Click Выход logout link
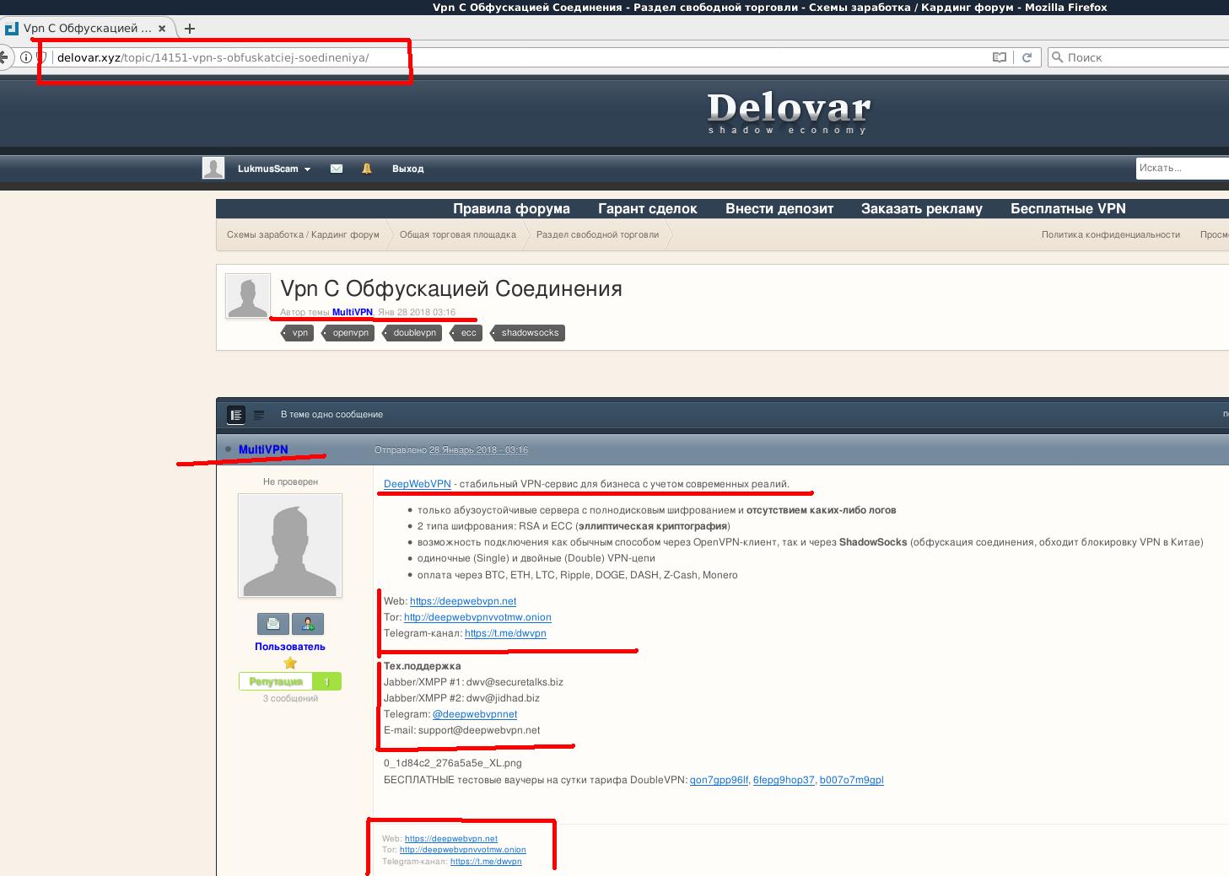 (x=407, y=169)
